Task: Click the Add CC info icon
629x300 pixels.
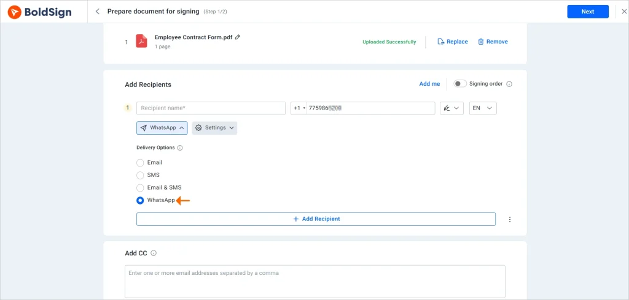Action: point(153,253)
